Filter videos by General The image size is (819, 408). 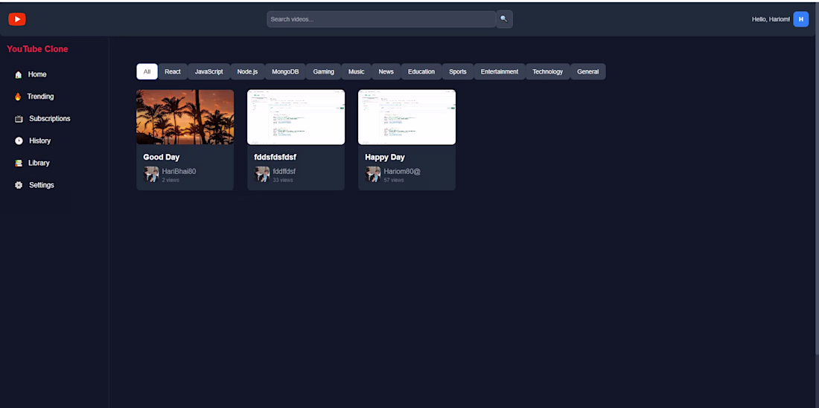(x=587, y=71)
